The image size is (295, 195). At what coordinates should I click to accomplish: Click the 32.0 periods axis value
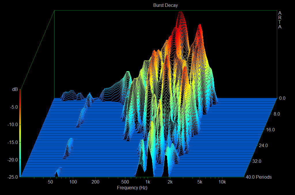click(x=257, y=161)
